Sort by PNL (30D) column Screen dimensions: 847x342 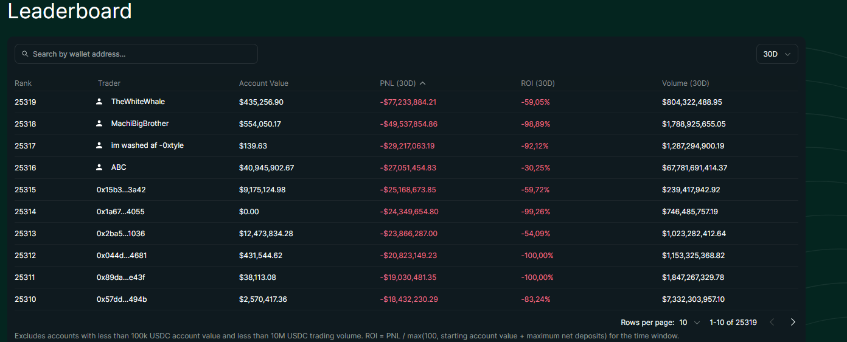click(398, 83)
